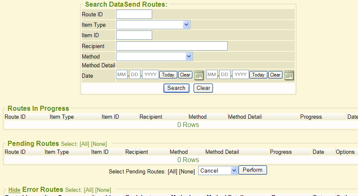358x196 pixels.
Task: Clear the first date field
Action: click(x=185, y=75)
